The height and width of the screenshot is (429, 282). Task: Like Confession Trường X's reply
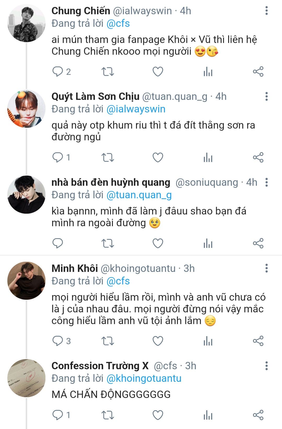click(158, 415)
